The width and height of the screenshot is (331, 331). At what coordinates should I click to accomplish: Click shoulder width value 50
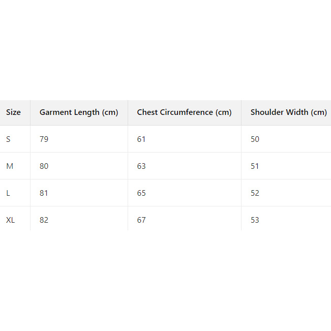click(255, 139)
